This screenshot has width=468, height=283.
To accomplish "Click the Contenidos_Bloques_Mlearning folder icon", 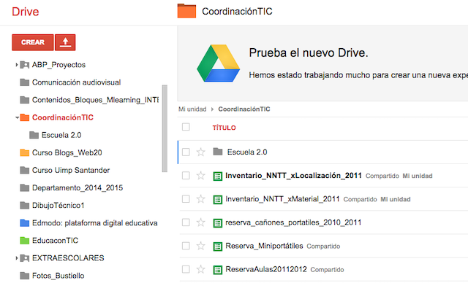I will 24,100.
